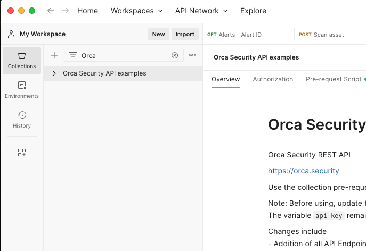
Task: Switch to the Pre-request Script tab
Action: [x=334, y=79]
